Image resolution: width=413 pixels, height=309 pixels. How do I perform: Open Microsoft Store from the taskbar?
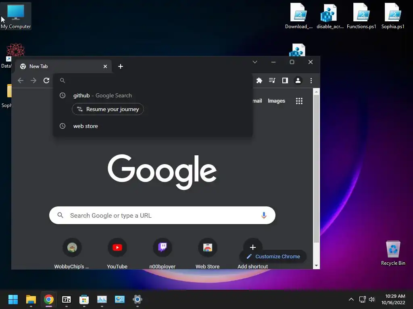pos(84,299)
